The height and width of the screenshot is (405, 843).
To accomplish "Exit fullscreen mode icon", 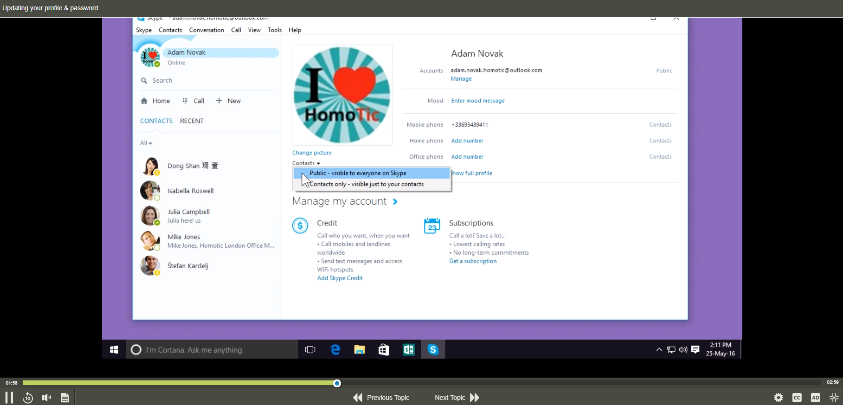I will [834, 398].
